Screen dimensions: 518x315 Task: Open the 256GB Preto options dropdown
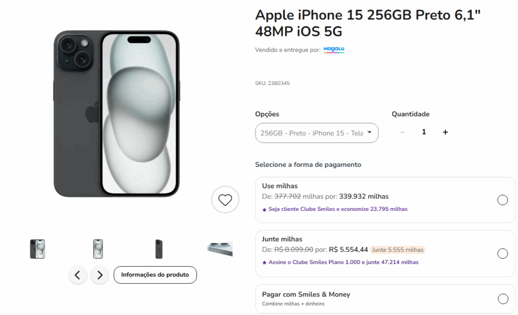(317, 132)
